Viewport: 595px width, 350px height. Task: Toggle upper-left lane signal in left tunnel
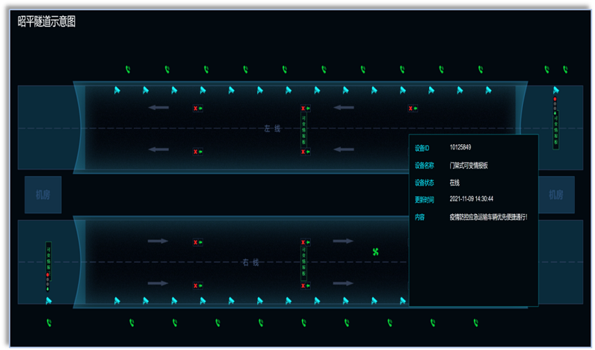point(198,108)
